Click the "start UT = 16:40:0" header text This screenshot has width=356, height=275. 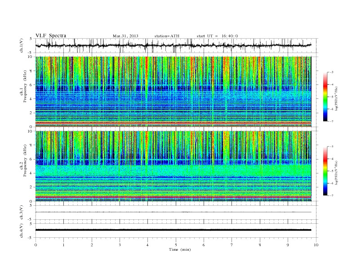tap(217, 36)
